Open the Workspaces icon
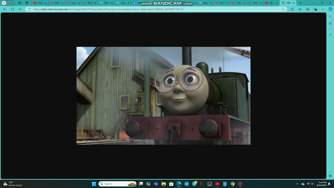 tap(20, 3)
